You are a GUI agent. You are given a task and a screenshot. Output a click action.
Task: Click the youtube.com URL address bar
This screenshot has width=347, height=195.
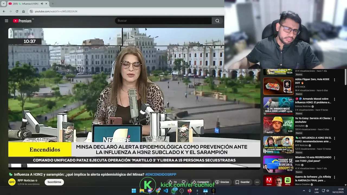[56, 11]
